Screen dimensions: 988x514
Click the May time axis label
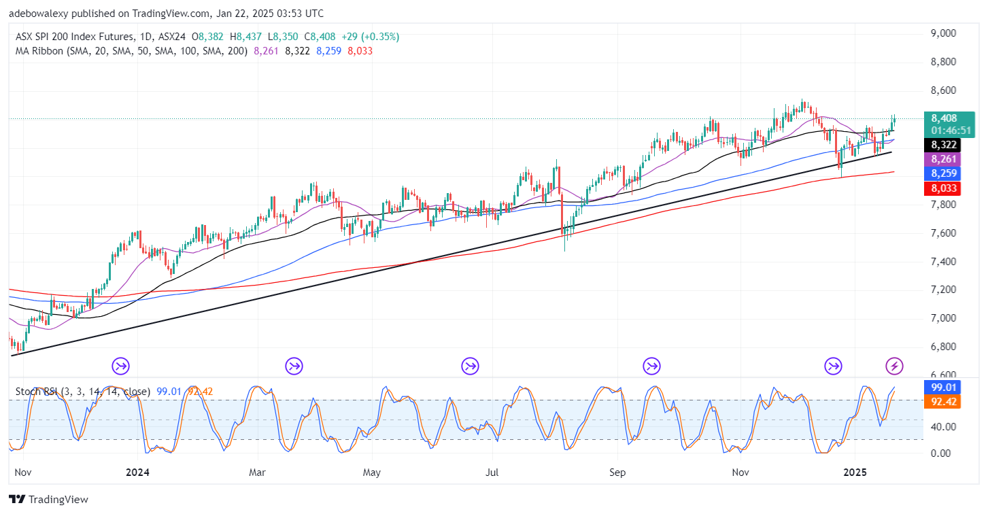tap(371, 472)
